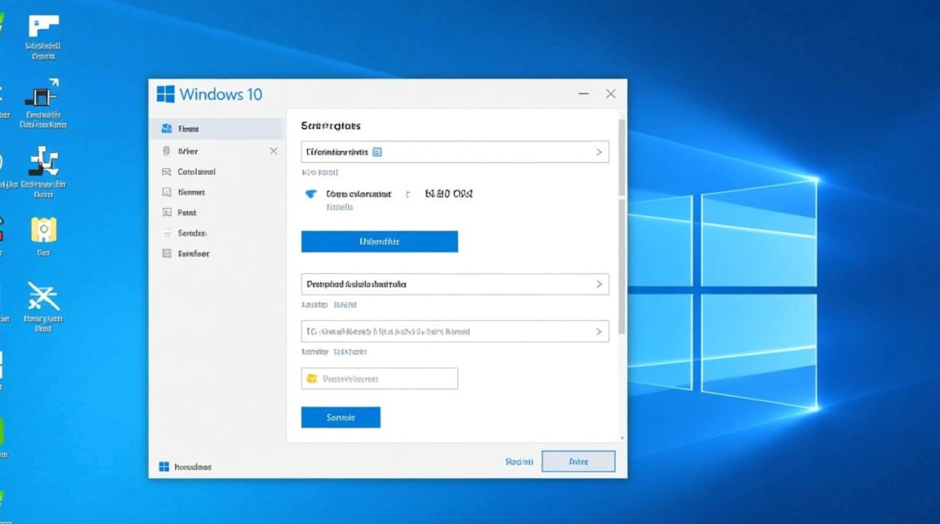
Task: Click the small blue icon inside the first row
Action: pyautogui.click(x=378, y=152)
